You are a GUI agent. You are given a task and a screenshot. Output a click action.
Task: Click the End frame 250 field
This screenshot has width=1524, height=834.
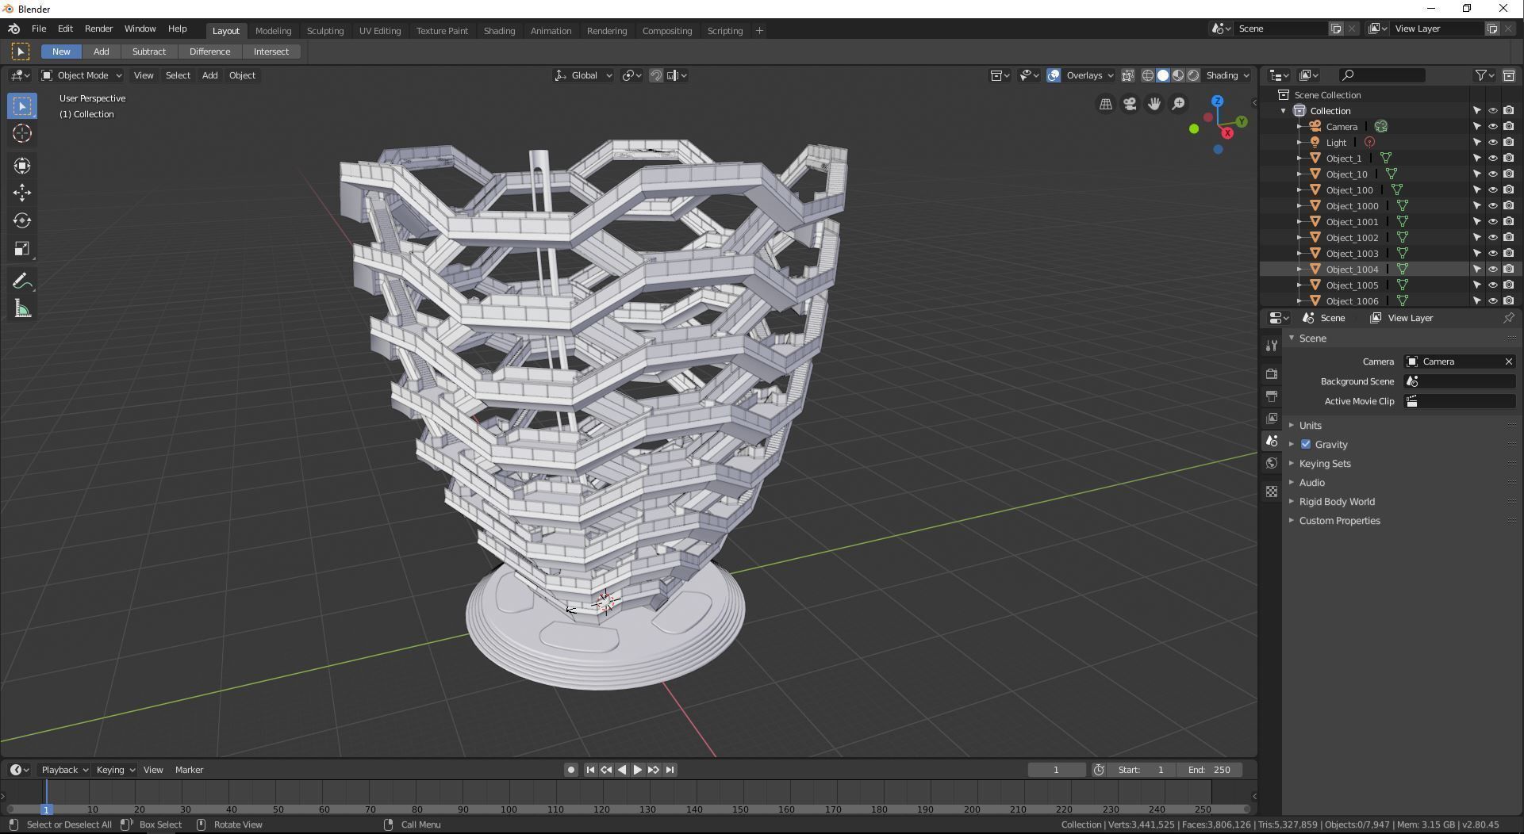[x=1210, y=770]
